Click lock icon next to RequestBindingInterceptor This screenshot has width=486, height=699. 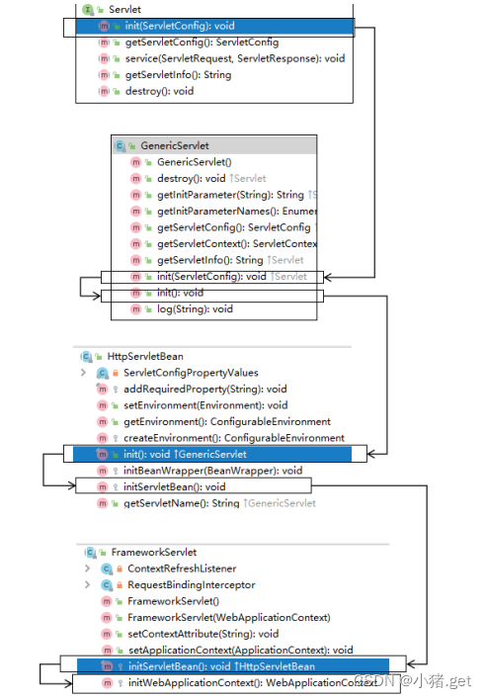(x=120, y=585)
